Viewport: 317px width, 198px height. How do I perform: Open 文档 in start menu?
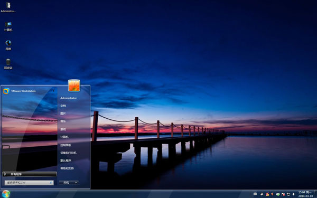tap(63, 106)
